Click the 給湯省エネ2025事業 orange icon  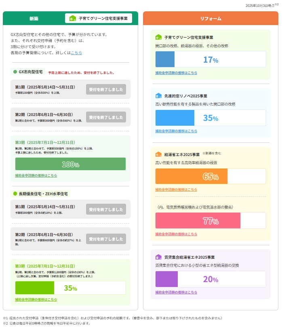point(158,154)
